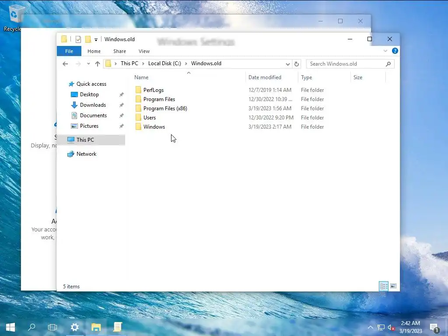The width and height of the screenshot is (448, 336).
Task: Click the date 12/7/2019 1:14 AM cell
Action: coord(269,90)
